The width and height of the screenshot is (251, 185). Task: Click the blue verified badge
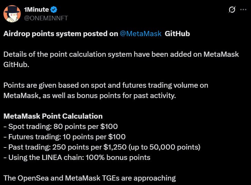54,10
